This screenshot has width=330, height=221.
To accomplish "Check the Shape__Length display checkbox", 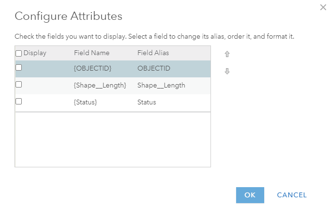I will [x=19, y=85].
